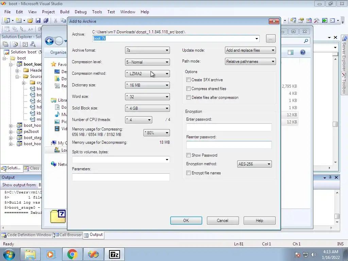Open the Encryption method AES-256 dropdown

254,164
